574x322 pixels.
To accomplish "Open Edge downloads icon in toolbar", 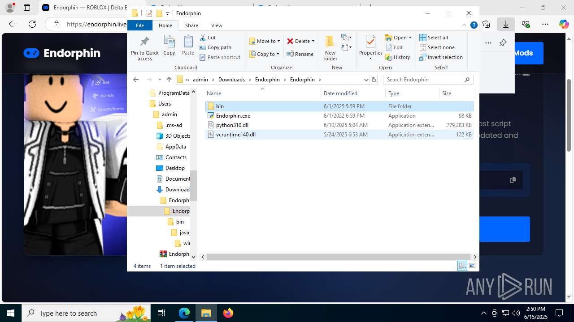I will click(505, 24).
